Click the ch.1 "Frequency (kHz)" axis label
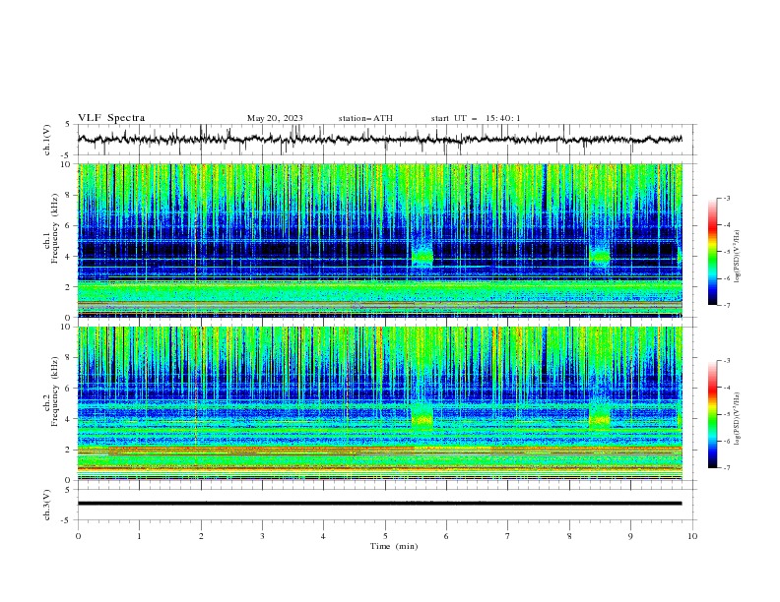Screen dimensions: 780x602 click(54, 229)
